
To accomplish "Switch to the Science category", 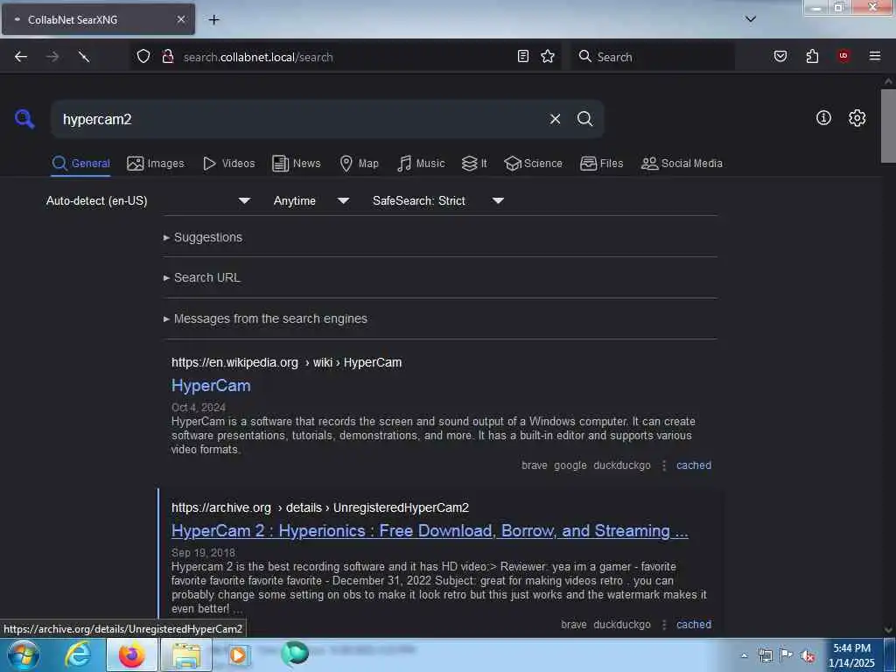I will (x=533, y=164).
